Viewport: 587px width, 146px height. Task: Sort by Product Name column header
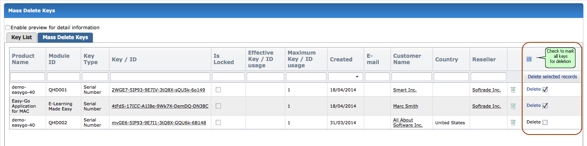(23, 59)
